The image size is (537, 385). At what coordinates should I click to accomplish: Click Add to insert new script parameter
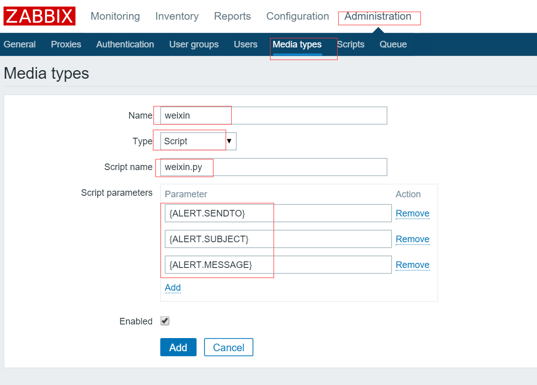click(173, 288)
